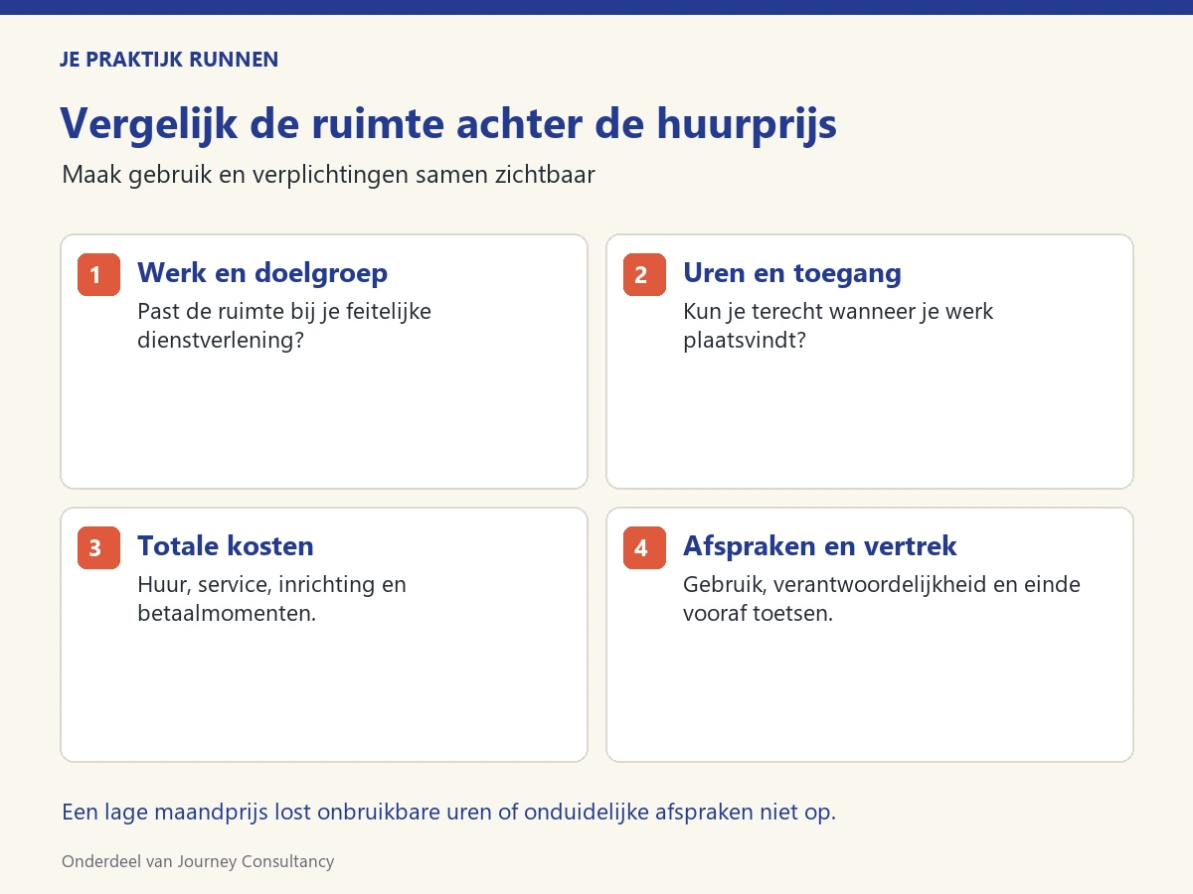Select the heading 'Werk en doelgroep'
The height and width of the screenshot is (894, 1193).
click(x=262, y=272)
